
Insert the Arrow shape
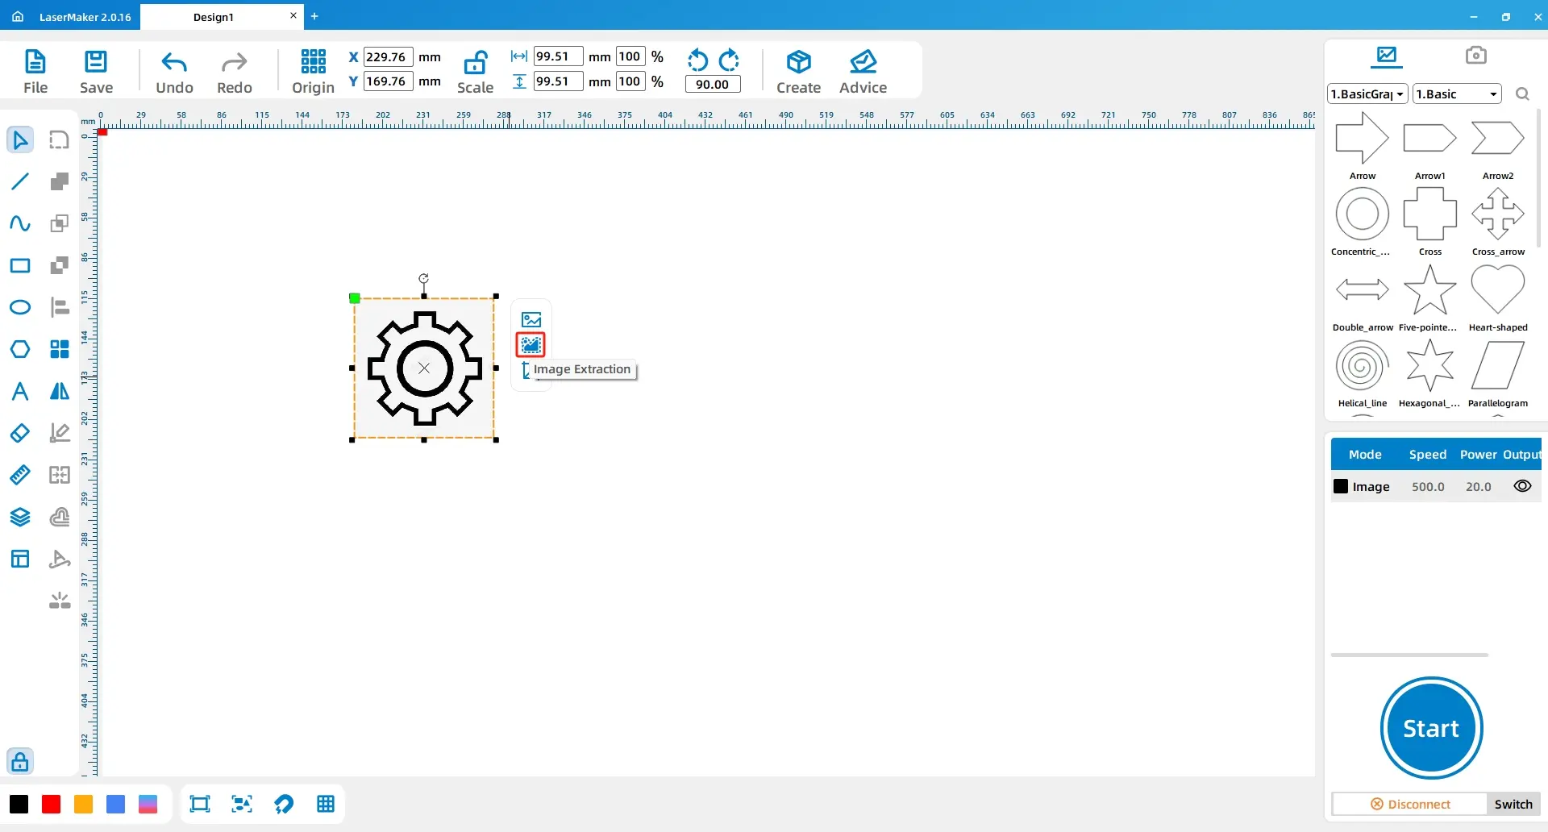pyautogui.click(x=1363, y=145)
